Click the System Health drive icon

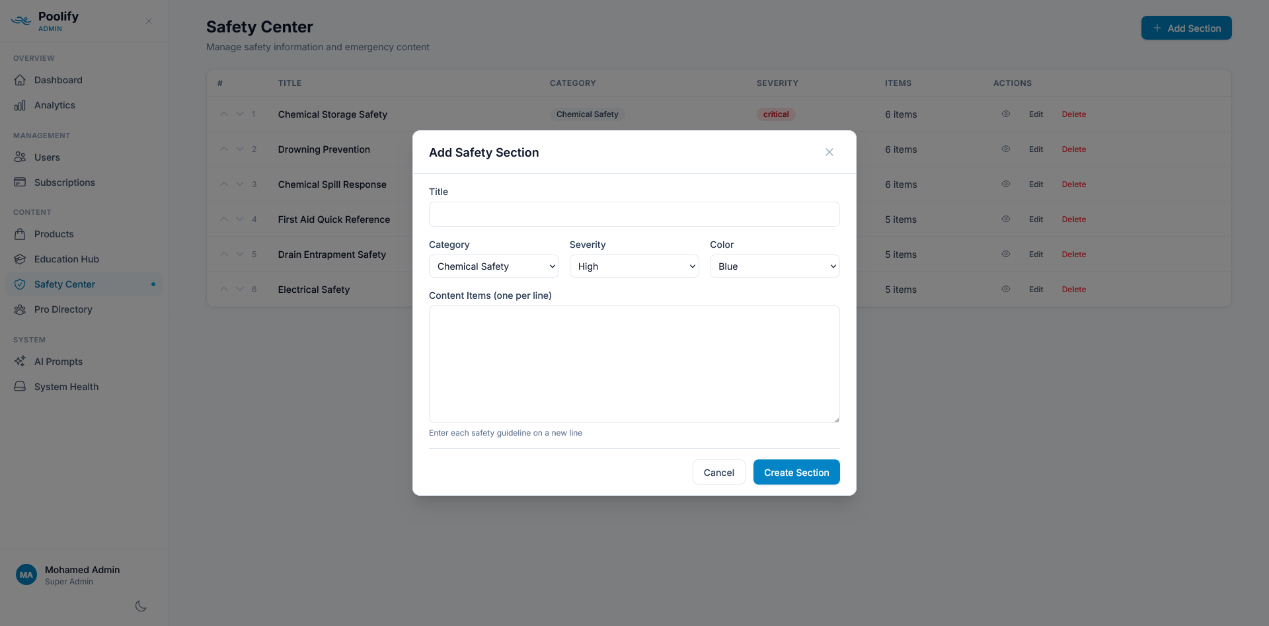tap(20, 387)
